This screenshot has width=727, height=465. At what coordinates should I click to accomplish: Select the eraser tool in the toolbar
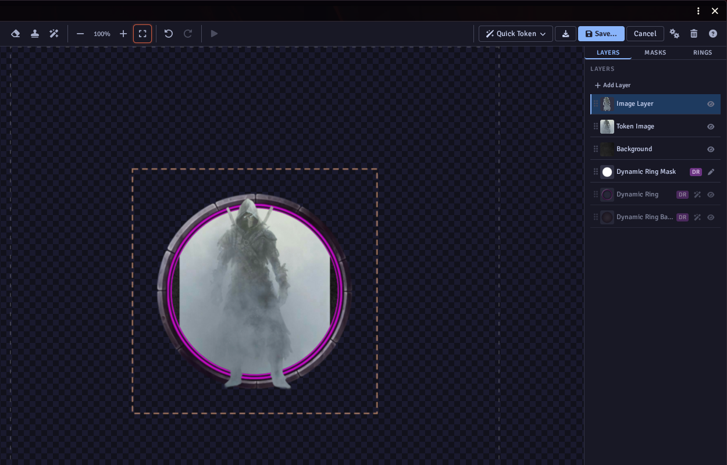[x=16, y=34]
